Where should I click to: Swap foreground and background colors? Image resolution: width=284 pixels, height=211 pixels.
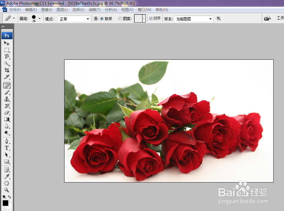pos(9,197)
